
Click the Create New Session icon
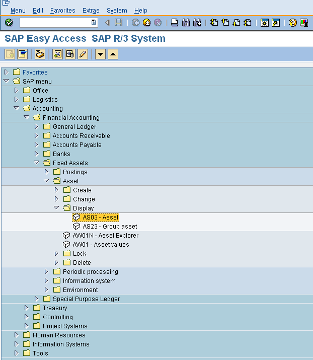pyautogui.click(x=265, y=23)
